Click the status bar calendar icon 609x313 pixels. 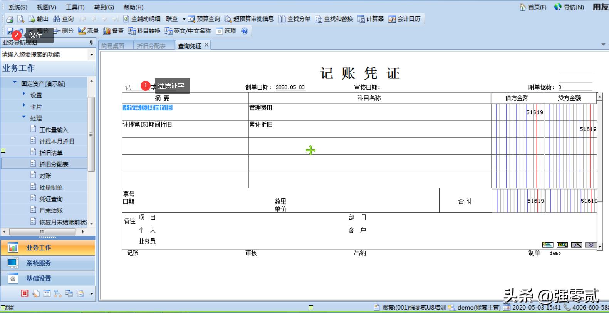point(507,307)
